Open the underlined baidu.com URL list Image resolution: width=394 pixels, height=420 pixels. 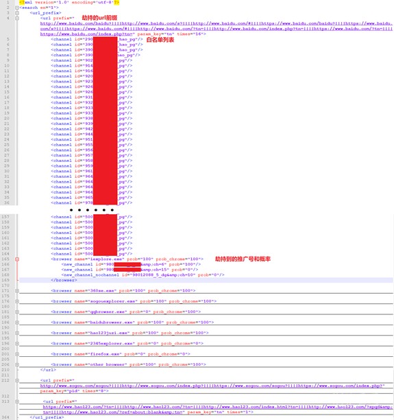click(x=216, y=29)
